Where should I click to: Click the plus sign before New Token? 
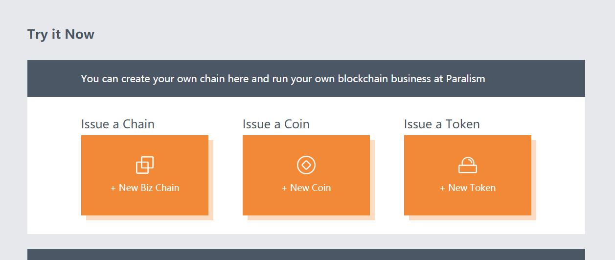pyautogui.click(x=443, y=188)
